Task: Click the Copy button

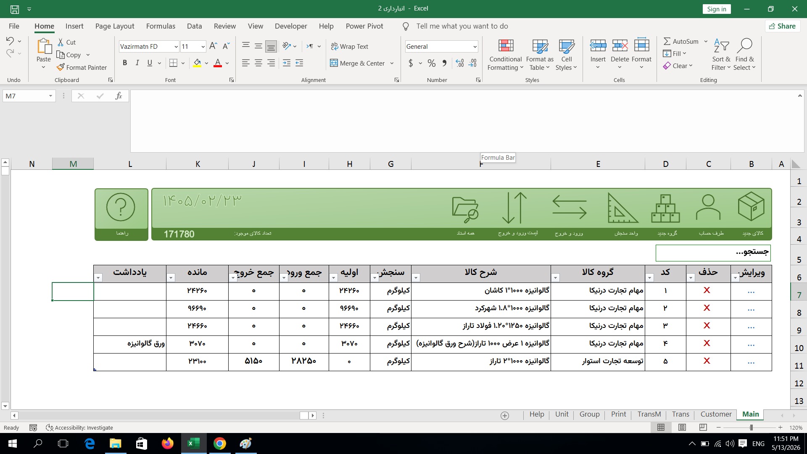Action: 69,55
